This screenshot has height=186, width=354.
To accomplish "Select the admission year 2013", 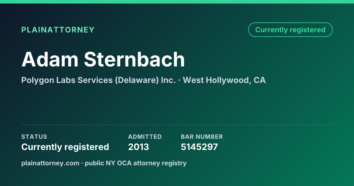I will click(x=139, y=147).
